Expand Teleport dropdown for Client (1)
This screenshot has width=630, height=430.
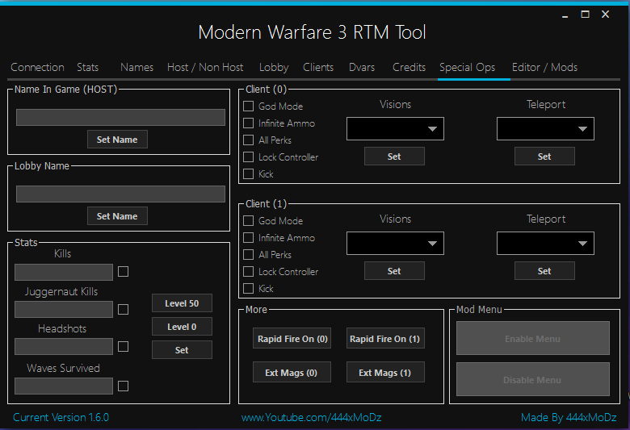[545, 243]
